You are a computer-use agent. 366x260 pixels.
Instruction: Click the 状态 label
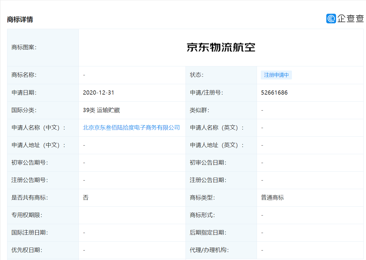pos(197,75)
